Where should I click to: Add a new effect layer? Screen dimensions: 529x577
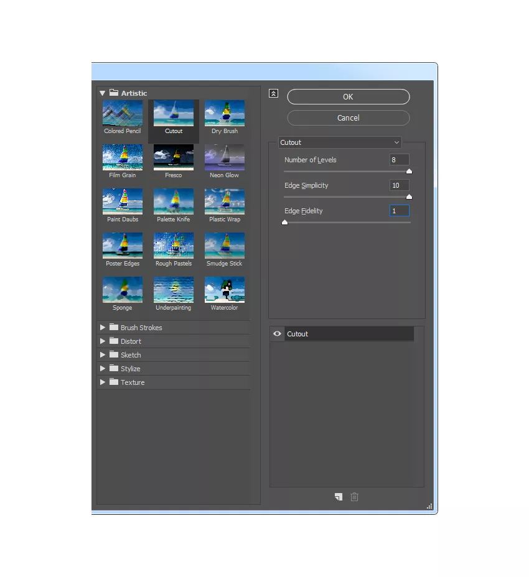pos(339,497)
